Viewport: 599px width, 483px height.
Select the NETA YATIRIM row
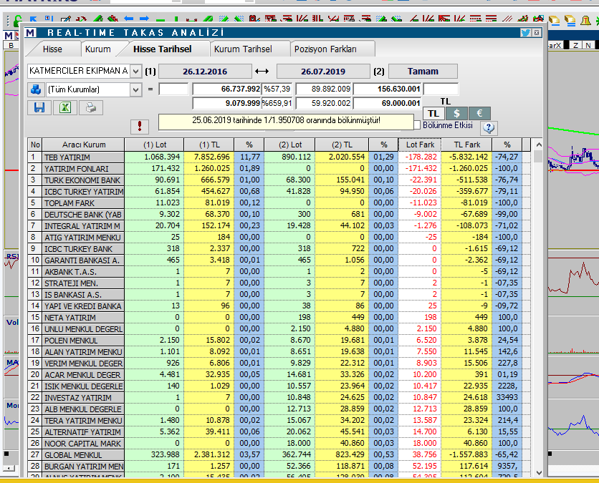click(279, 318)
